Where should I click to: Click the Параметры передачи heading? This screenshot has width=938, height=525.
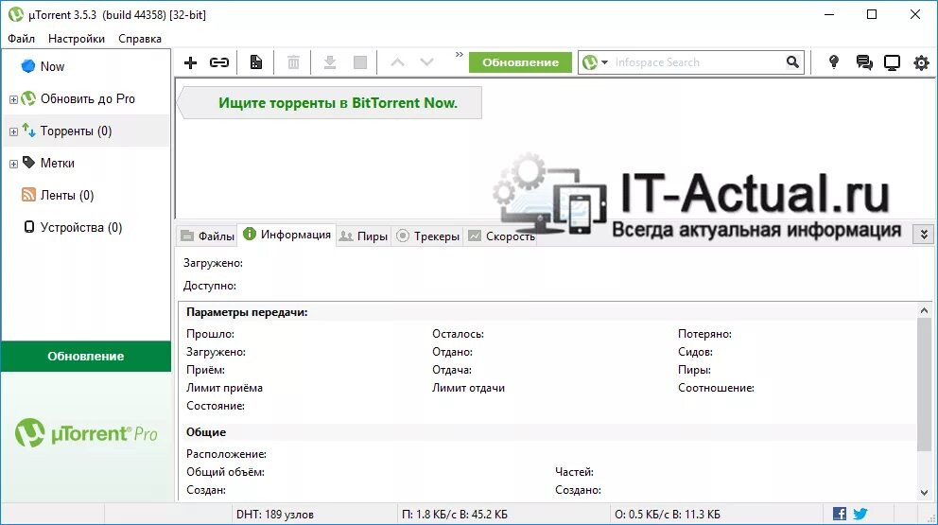point(247,312)
